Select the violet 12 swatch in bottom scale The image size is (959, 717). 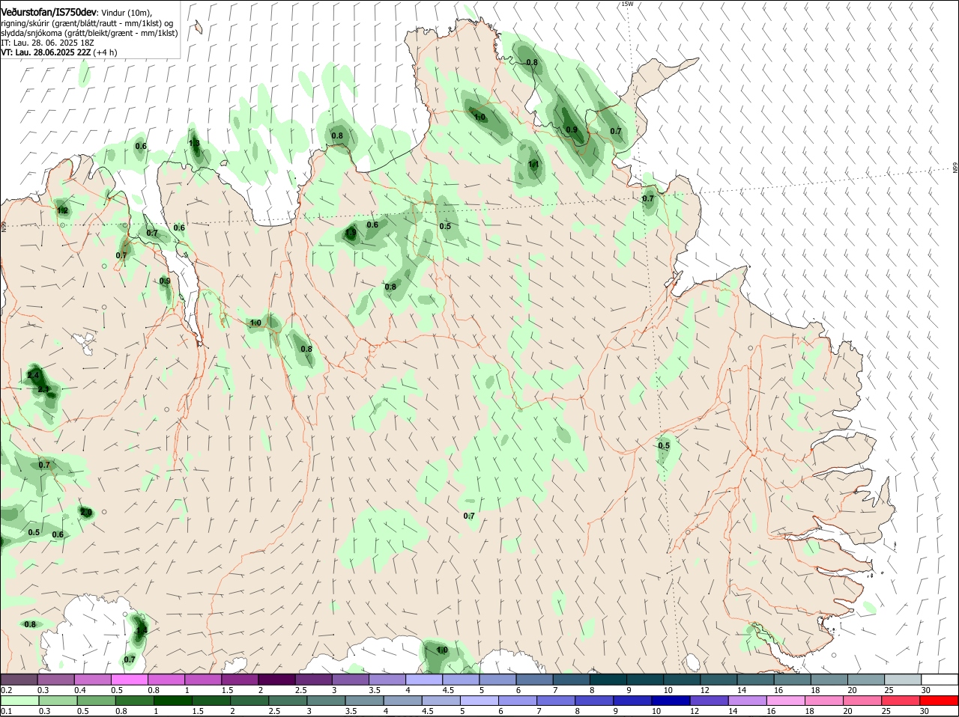click(x=710, y=701)
